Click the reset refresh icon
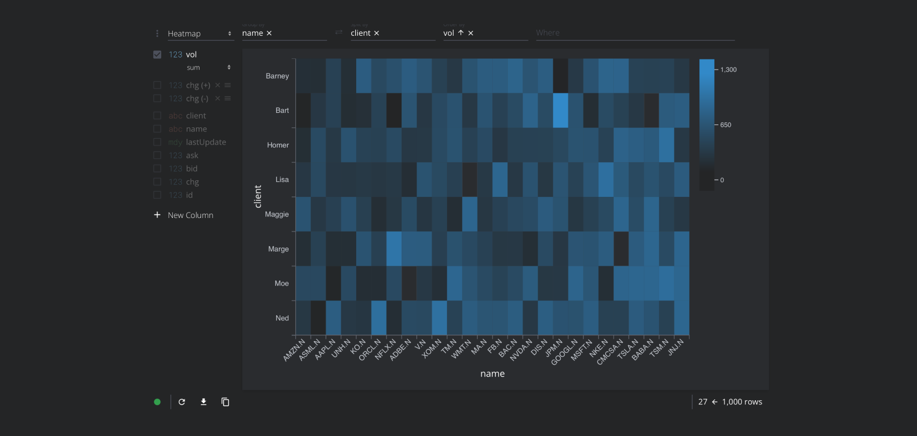 [x=182, y=402]
